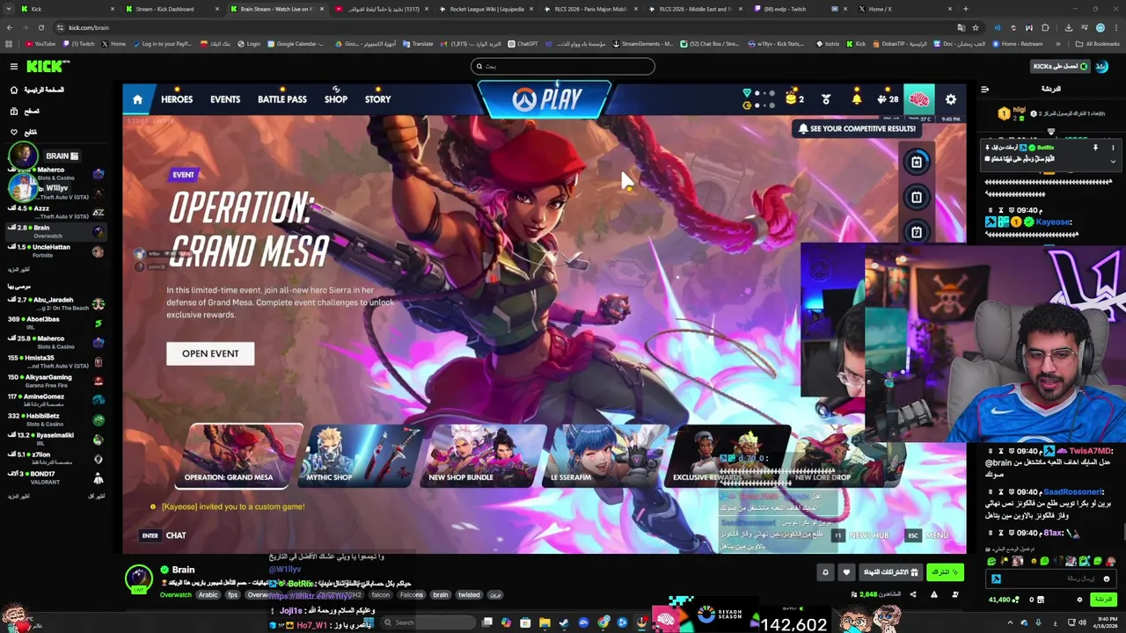The height and width of the screenshot is (633, 1126).
Task: Open the SHOP tab
Action: (336, 99)
